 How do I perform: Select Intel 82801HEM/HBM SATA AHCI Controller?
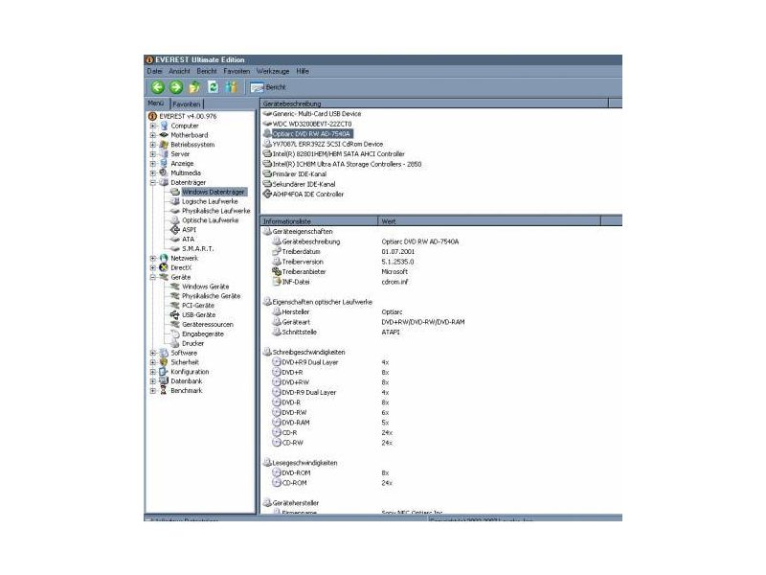339,154
